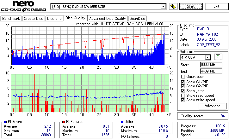This screenshot has height=139, width=229.
Task: Uncheck Show C1/PIE
Action: pyautogui.click(x=183, y=82)
